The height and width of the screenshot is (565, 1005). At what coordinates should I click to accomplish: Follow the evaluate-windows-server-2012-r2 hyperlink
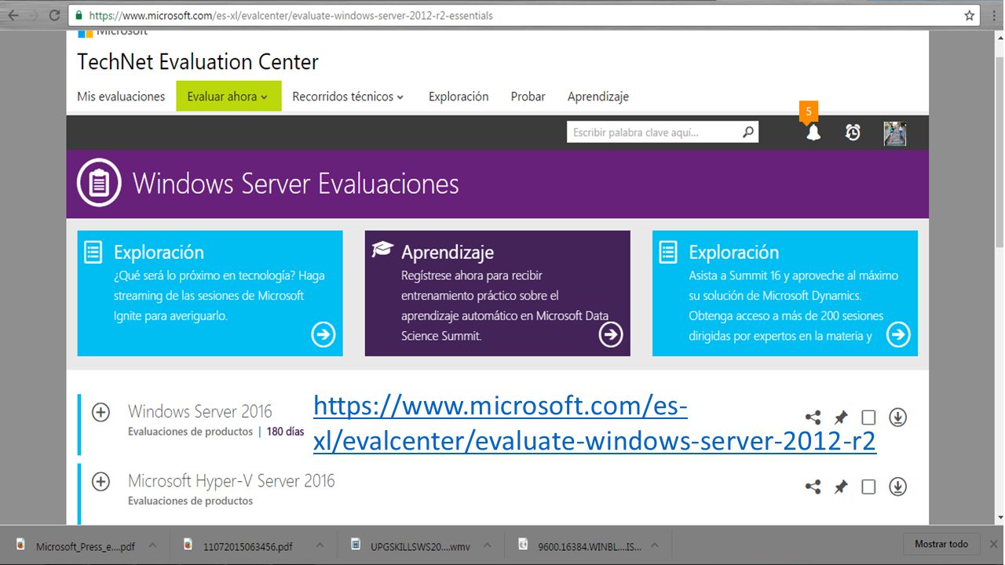(594, 424)
